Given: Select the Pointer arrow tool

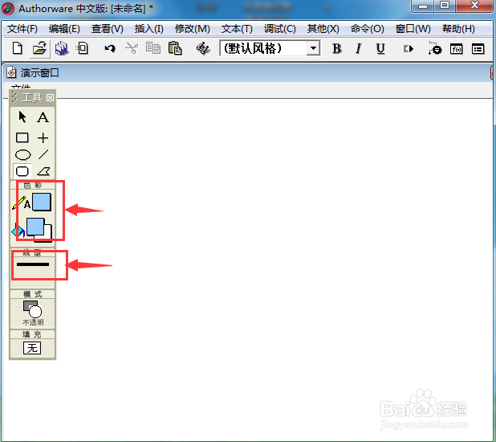Looking at the screenshot, I should (22, 117).
